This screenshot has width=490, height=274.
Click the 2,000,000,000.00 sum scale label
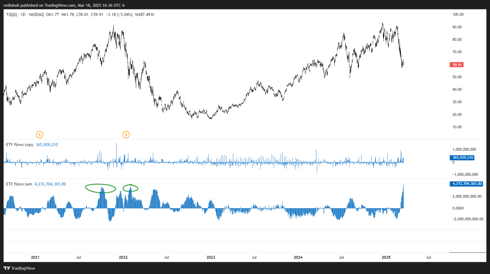pos(467,196)
